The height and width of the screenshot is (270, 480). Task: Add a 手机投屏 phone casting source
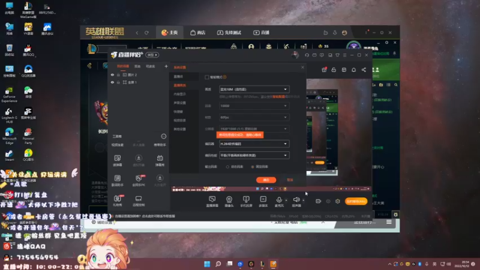point(246,202)
